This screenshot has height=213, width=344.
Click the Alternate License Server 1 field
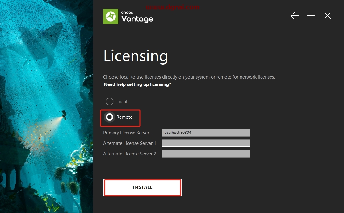click(206, 143)
